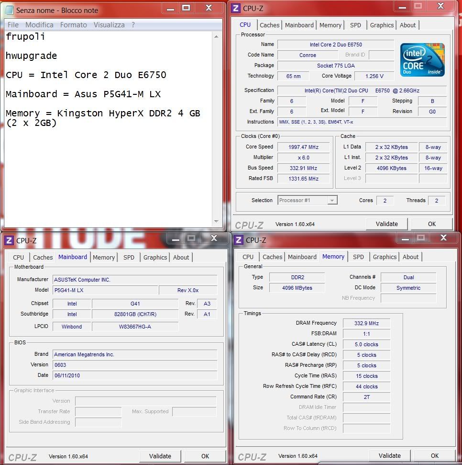Select Graphics tab in Mainboard window
Image resolution: width=462 pixels, height=465 pixels.
click(155, 258)
